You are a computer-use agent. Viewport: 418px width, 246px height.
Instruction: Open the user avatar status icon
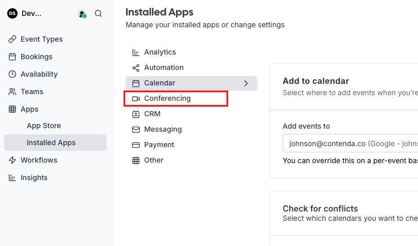click(x=82, y=14)
